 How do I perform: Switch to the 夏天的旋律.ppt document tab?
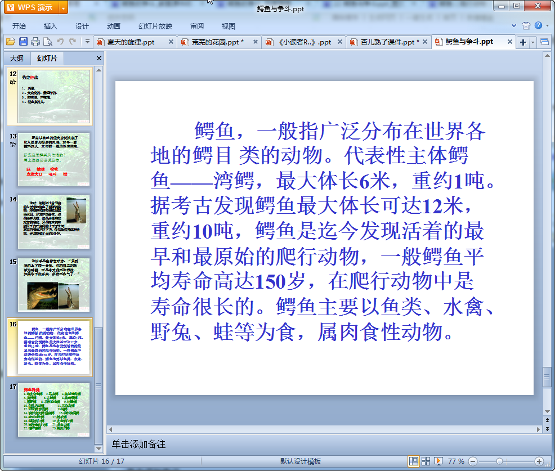(131, 42)
